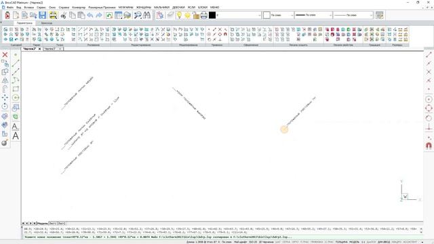Open the Сервис menu
The width and height of the screenshot is (434, 244).
pos(41,7)
